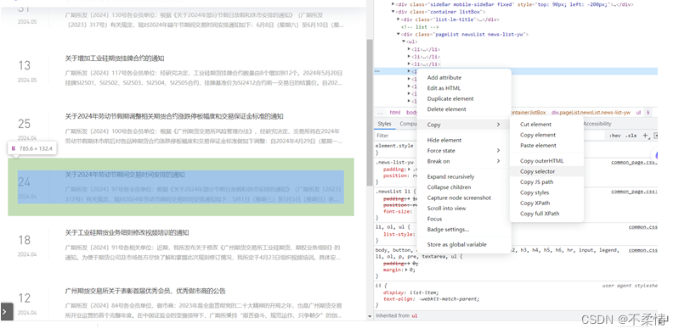
Task: Expand the first li node under ul
Action: [x=409, y=49]
